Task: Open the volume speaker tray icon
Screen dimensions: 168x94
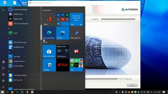Action: [x=151, y=92]
